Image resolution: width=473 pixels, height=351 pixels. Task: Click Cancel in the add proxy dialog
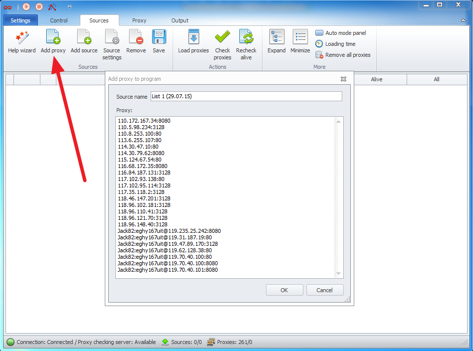[x=325, y=290]
